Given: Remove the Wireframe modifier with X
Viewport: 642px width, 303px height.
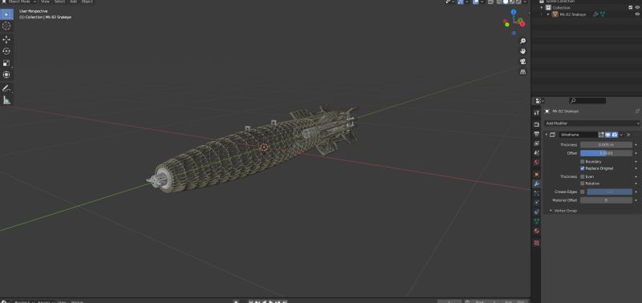Looking at the screenshot, I should click(628, 135).
